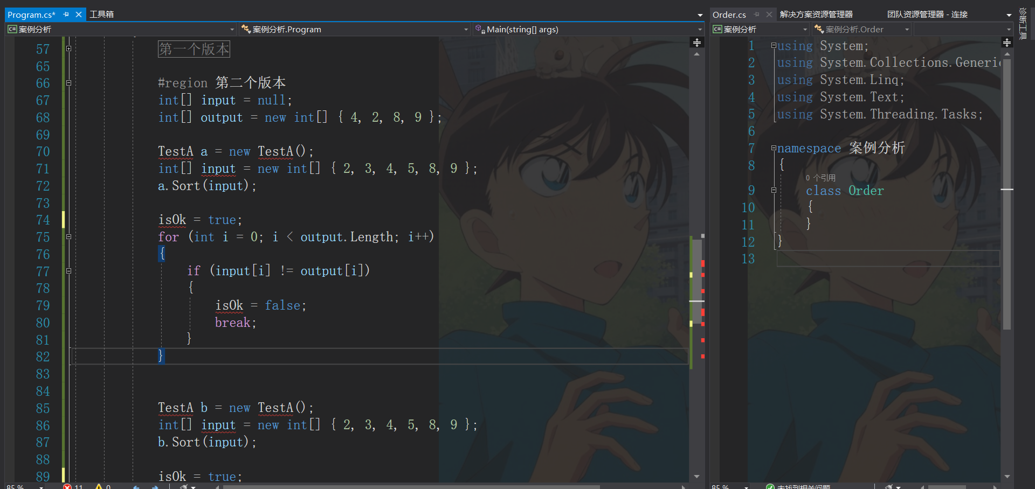This screenshot has height=489, width=1035.
Task: Close the Program.cs tab
Action: click(x=79, y=15)
